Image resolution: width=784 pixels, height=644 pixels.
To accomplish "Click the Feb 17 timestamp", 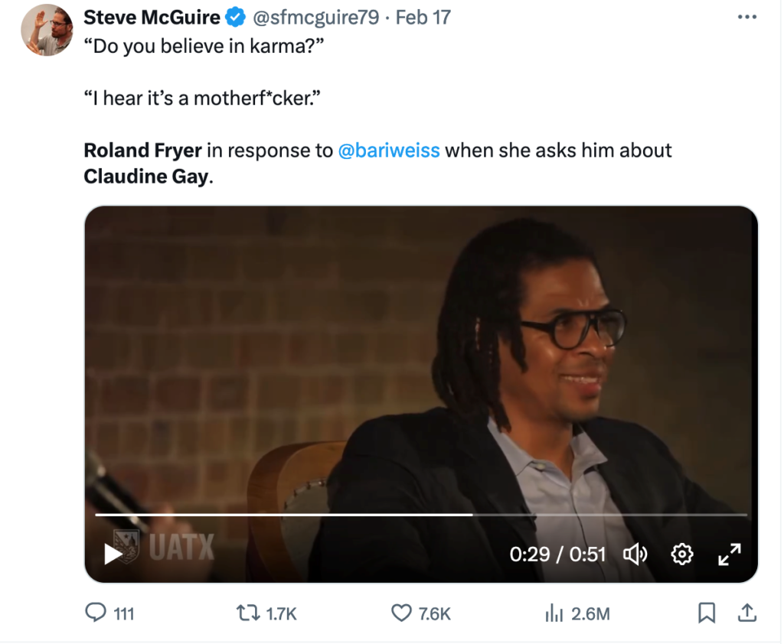I will 423,18.
